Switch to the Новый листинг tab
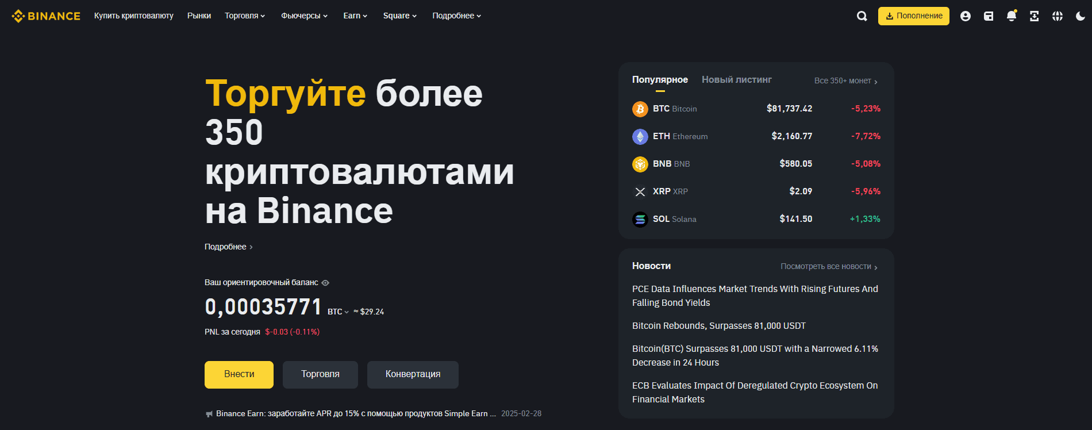The height and width of the screenshot is (430, 1092). click(x=737, y=80)
